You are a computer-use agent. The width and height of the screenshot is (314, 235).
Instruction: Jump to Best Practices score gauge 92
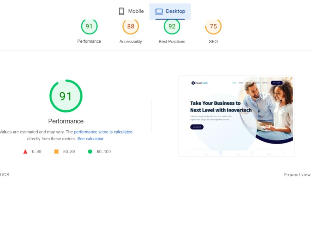point(172,26)
